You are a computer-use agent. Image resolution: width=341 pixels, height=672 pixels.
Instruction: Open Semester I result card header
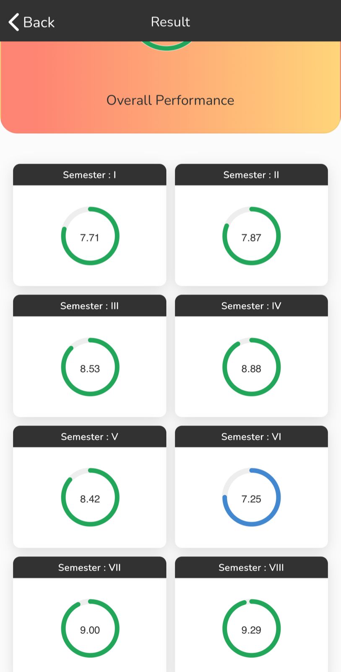89,175
